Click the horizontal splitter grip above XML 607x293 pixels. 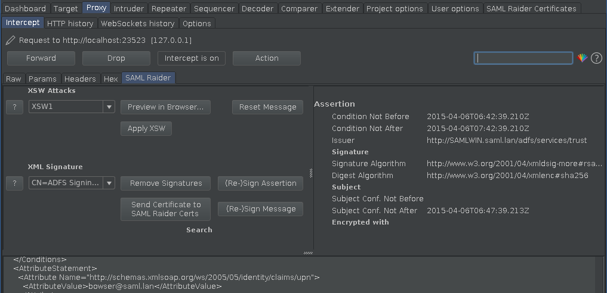coord(308,253)
